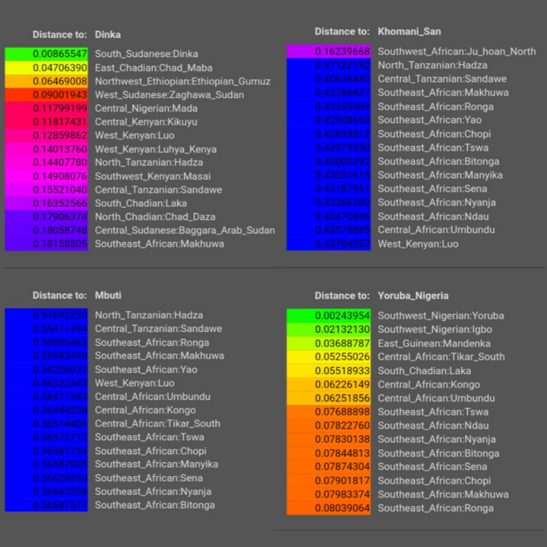Select South_Sudanese:Dinka label
Viewport: 547px width, 547px height.
tap(146, 54)
